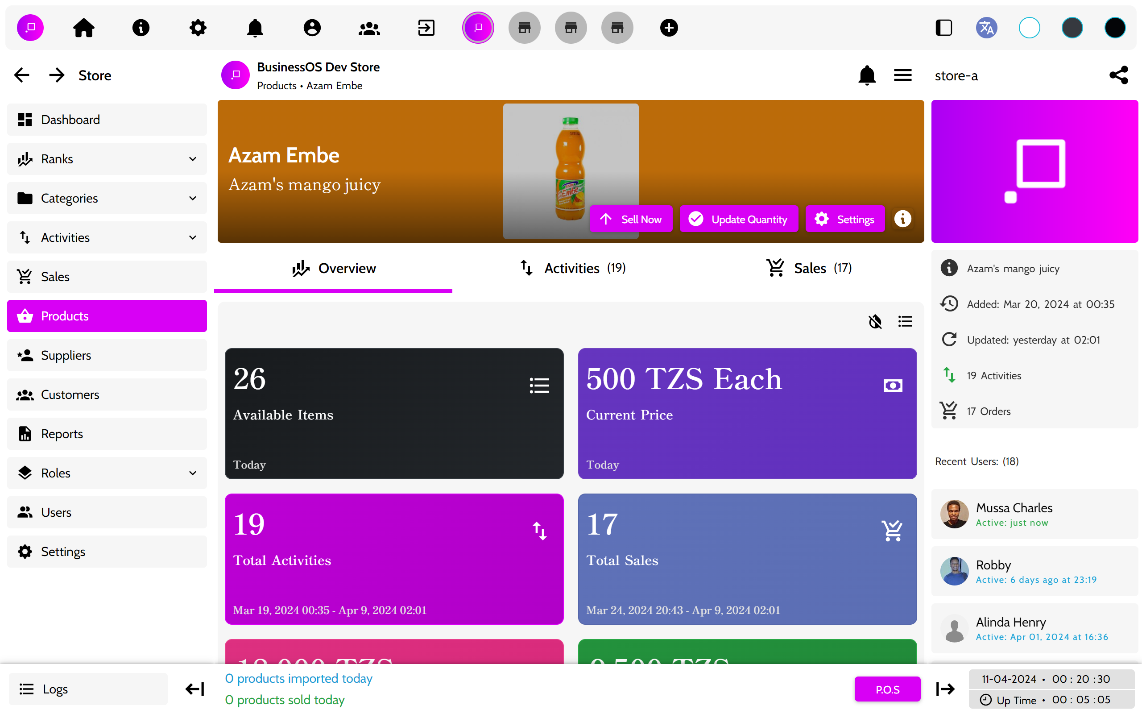Click the store header notification bell
This screenshot has width=1142, height=714.
click(x=867, y=75)
